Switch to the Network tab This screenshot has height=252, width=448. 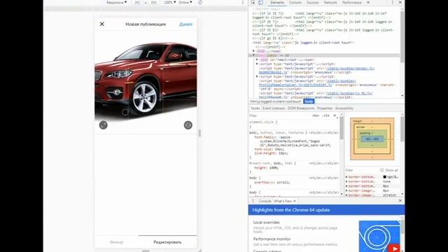tap(330, 3)
